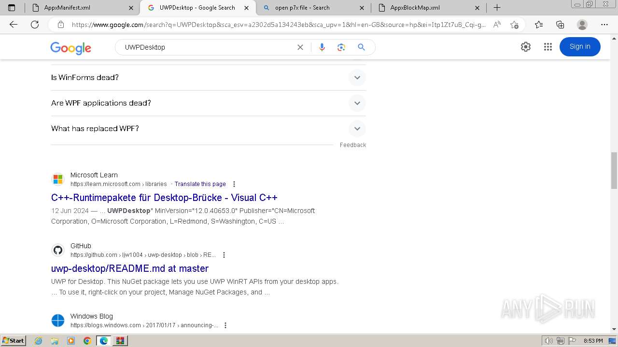Image resolution: width=618 pixels, height=347 pixels.
Task: Click the Google search input field
Action: click(x=208, y=47)
